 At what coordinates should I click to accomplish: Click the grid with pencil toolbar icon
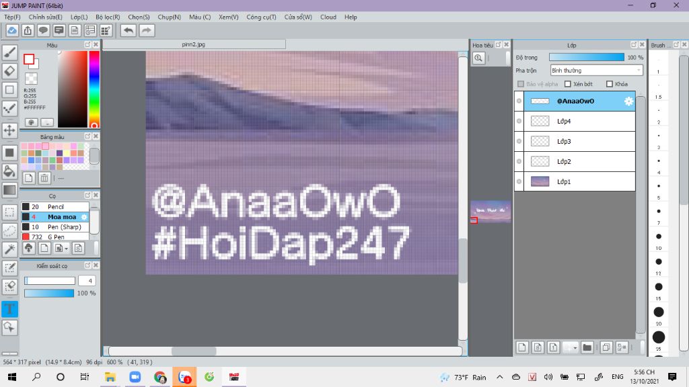click(106, 30)
